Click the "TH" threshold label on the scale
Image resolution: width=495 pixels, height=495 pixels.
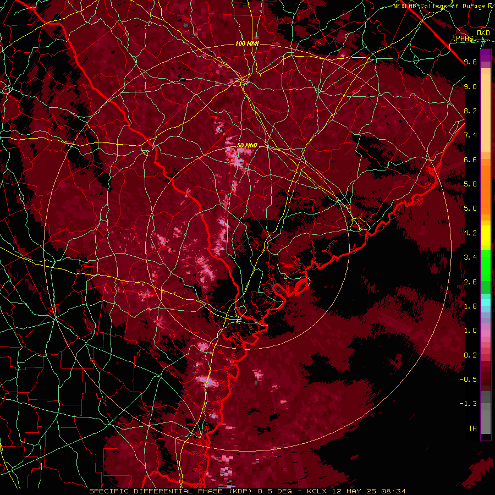coord(472,428)
